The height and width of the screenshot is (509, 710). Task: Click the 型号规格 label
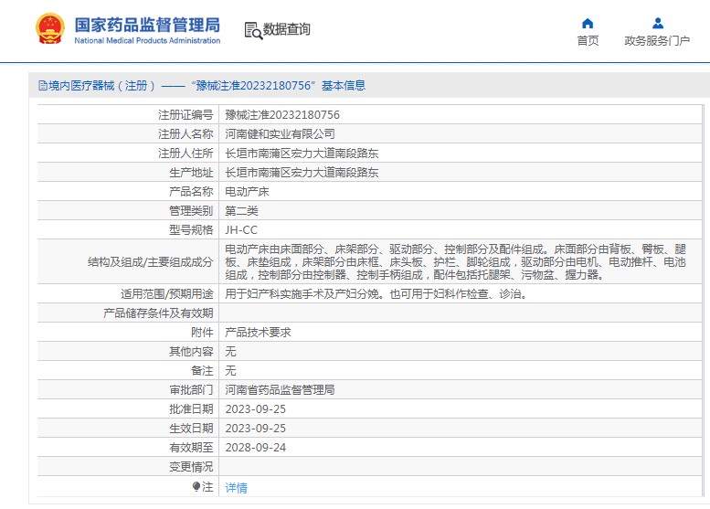click(x=191, y=230)
